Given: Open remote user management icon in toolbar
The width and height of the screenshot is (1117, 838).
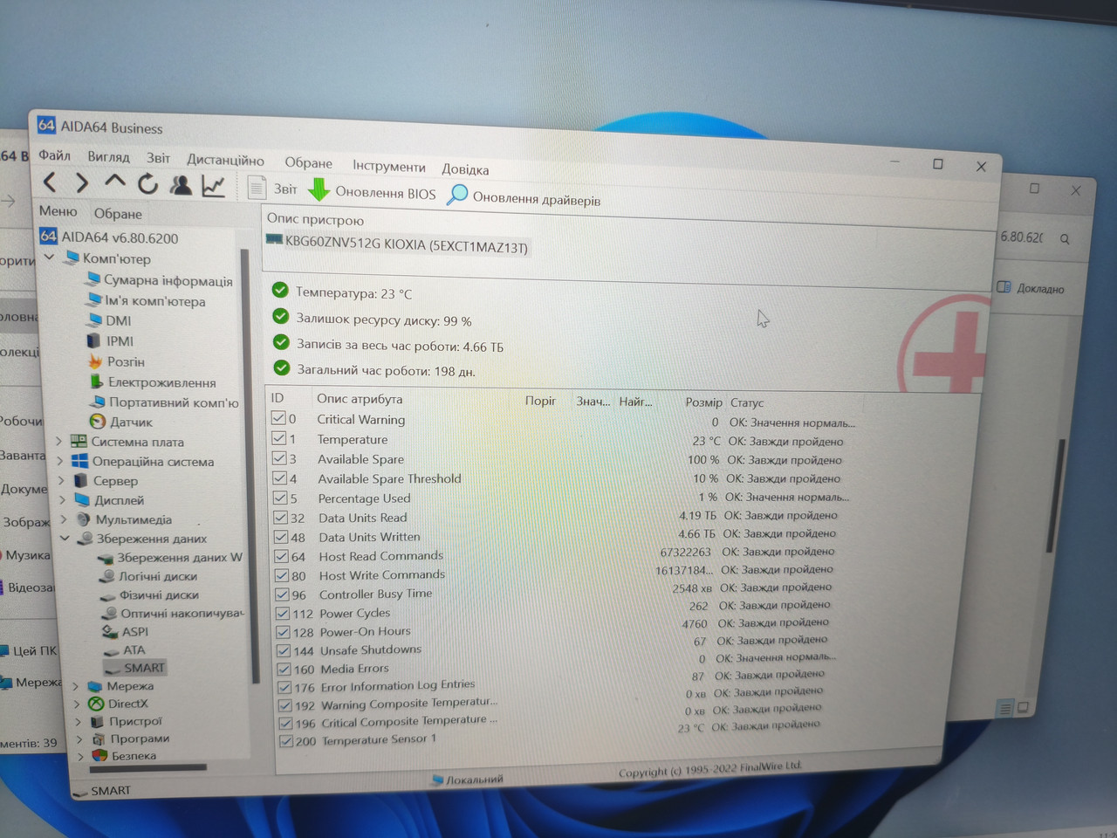Looking at the screenshot, I should (x=181, y=184).
